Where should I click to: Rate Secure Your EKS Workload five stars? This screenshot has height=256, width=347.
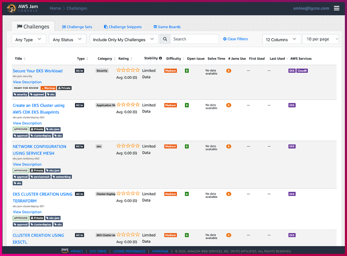pyautogui.click(x=138, y=70)
